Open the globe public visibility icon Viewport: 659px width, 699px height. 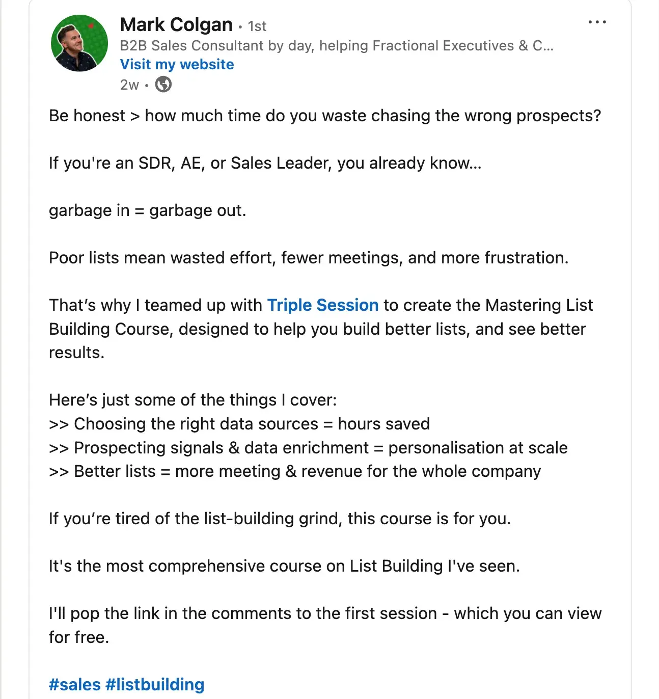click(162, 85)
